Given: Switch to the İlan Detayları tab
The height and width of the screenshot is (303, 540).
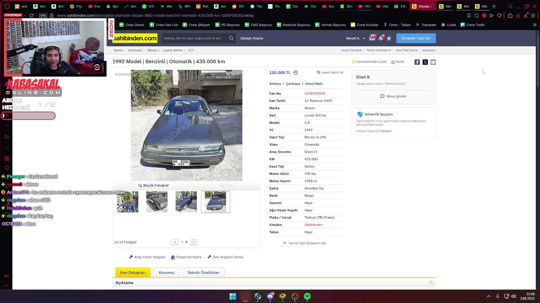Looking at the screenshot, I should tap(133, 272).
